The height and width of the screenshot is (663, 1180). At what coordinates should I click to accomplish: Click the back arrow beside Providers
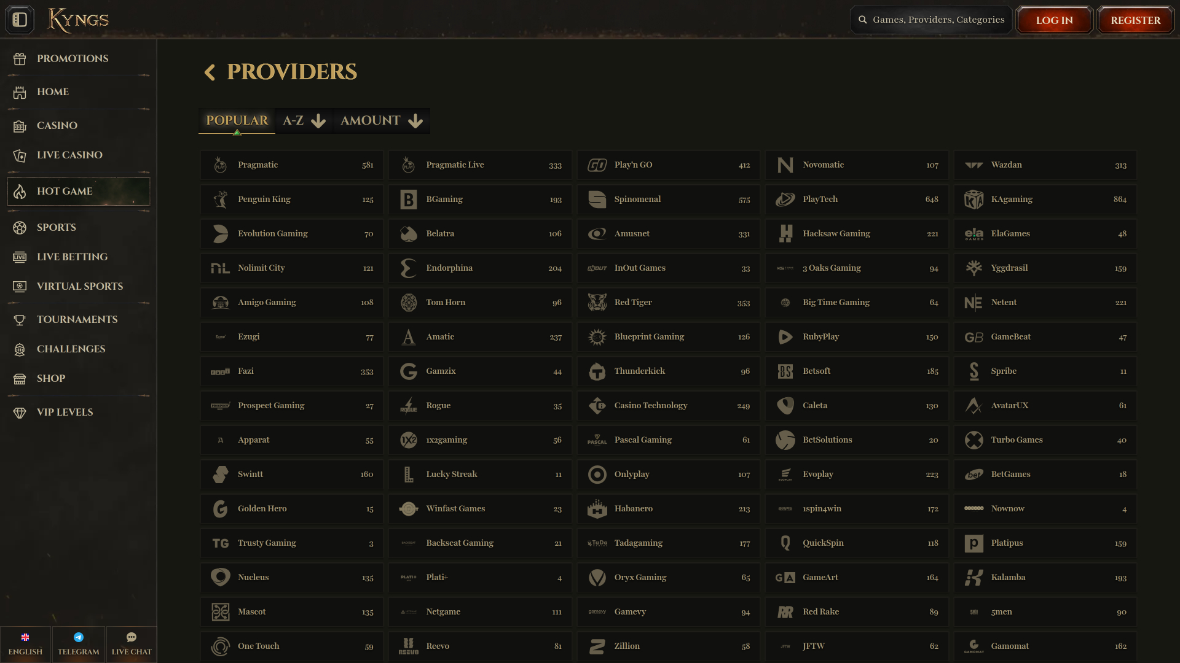click(x=210, y=72)
